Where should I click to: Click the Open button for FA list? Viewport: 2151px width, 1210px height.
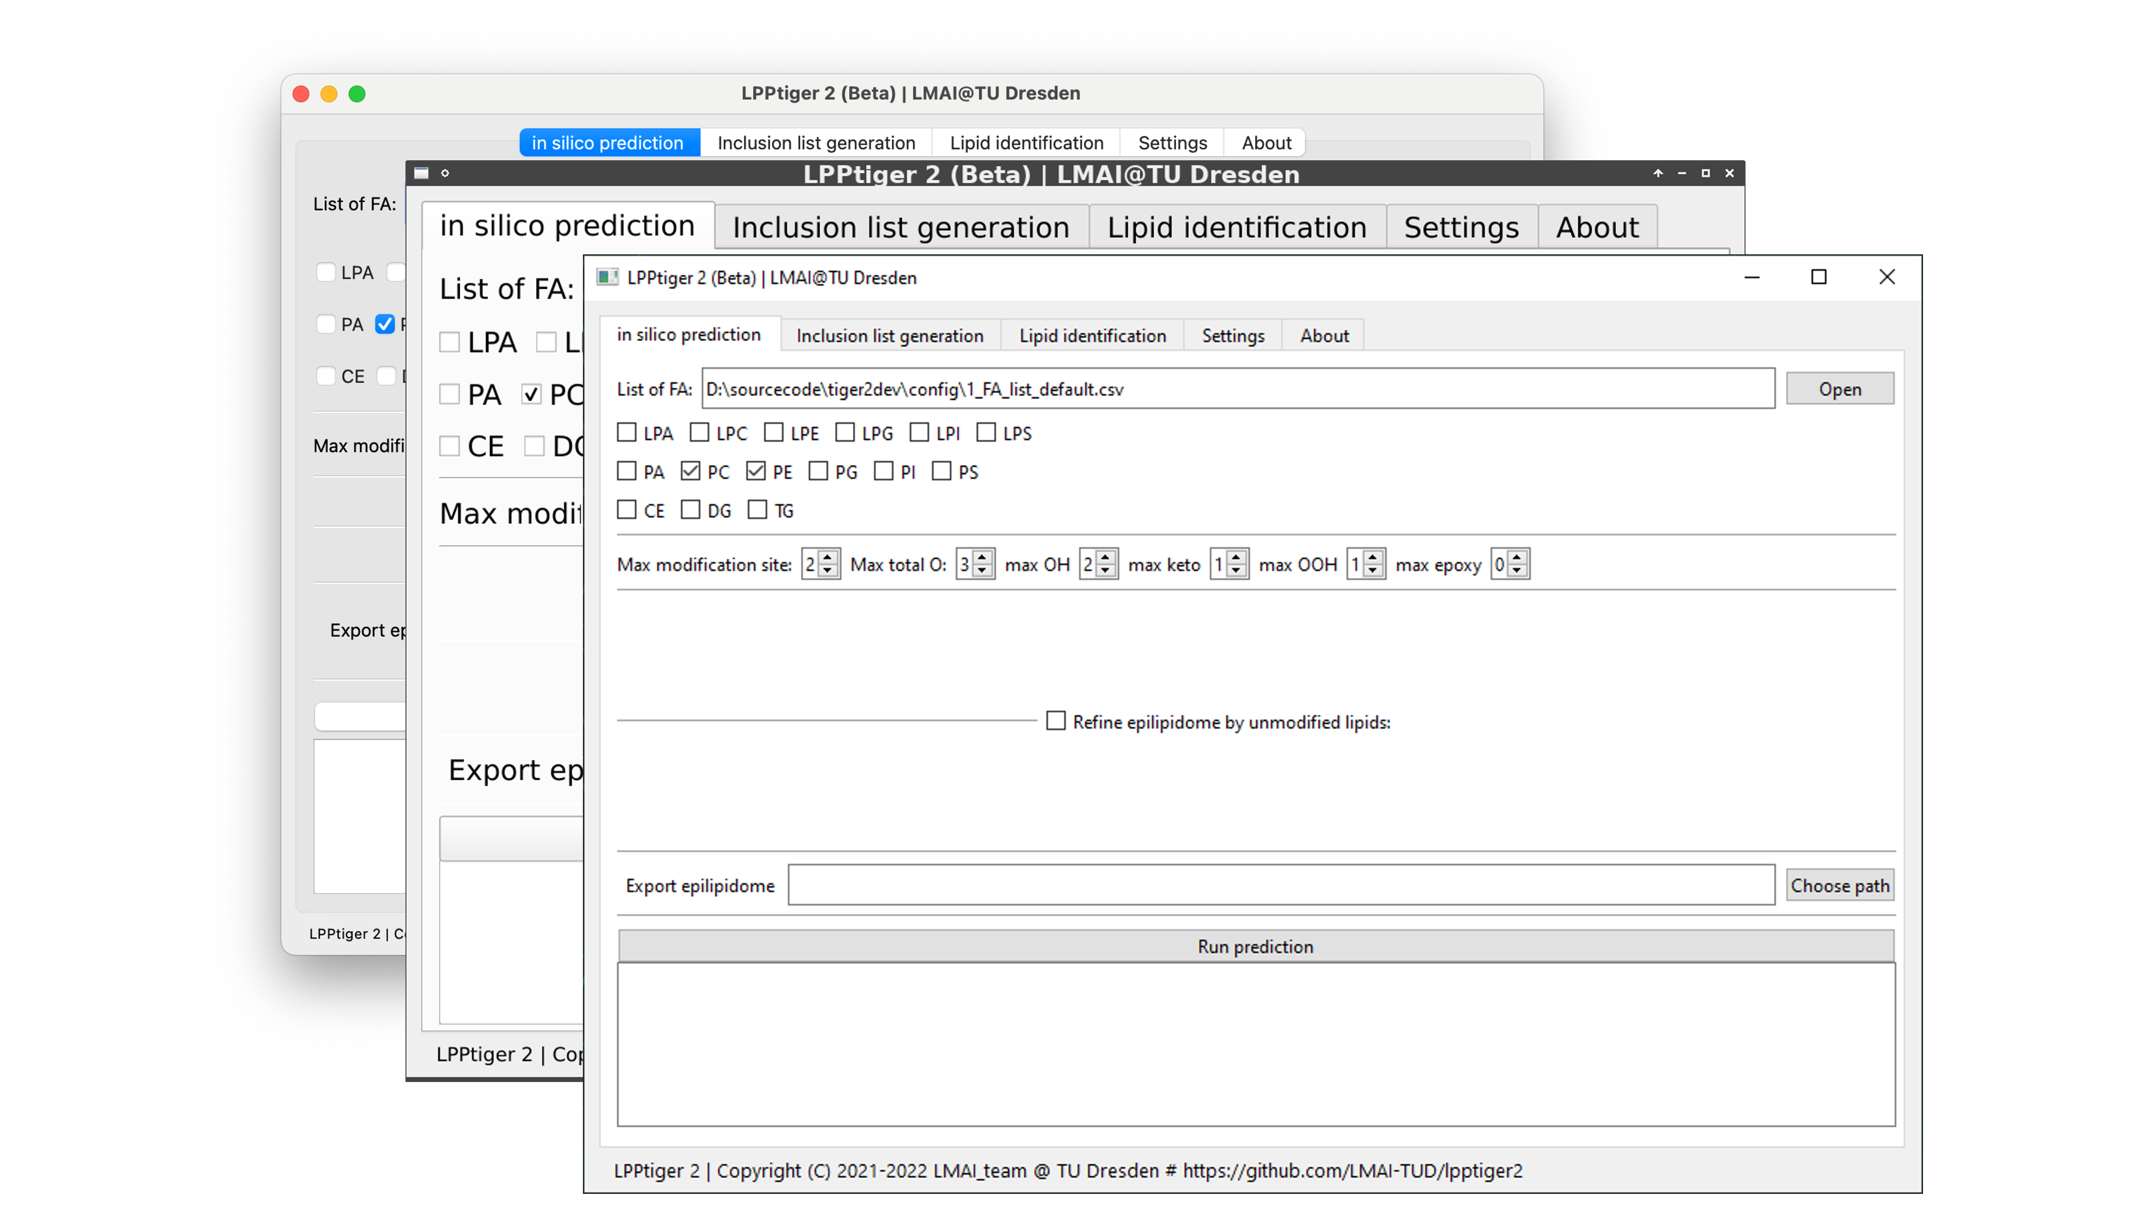[x=1840, y=389]
